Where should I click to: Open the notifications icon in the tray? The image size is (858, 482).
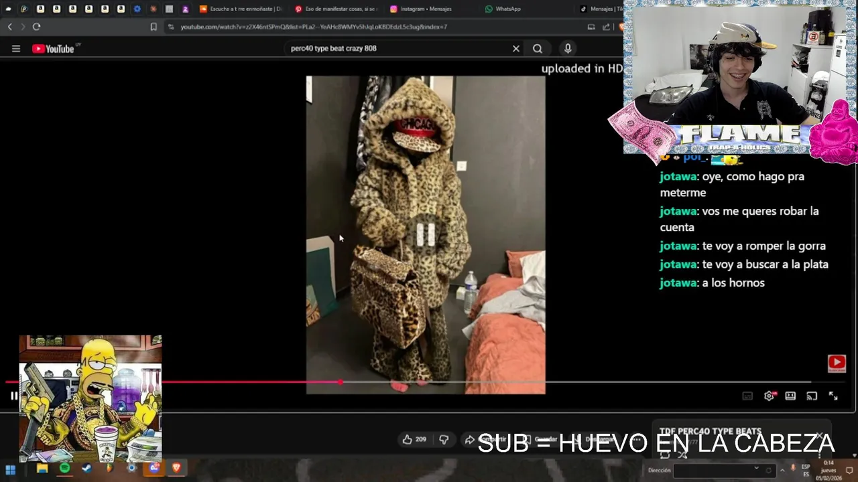point(849,470)
